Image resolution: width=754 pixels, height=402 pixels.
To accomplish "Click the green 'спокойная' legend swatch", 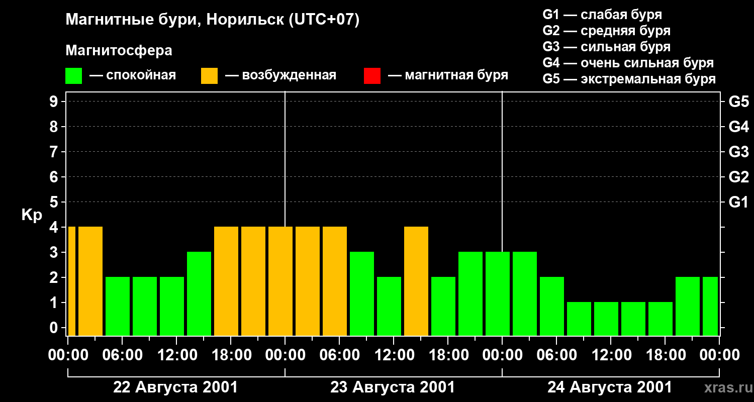I will pos(73,76).
